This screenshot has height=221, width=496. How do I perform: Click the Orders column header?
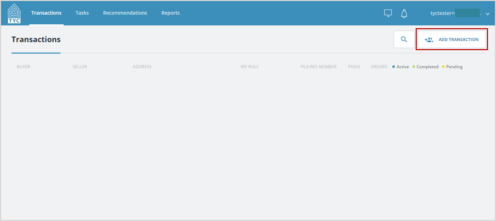[x=379, y=67]
